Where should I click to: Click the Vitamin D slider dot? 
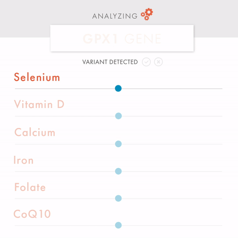[119, 116]
